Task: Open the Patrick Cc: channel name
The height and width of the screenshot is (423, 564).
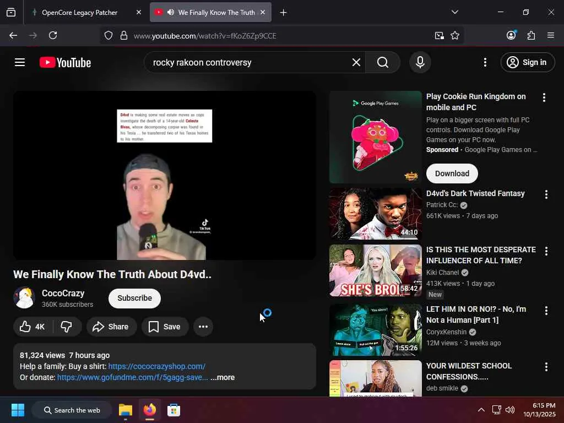Action: [x=442, y=205]
